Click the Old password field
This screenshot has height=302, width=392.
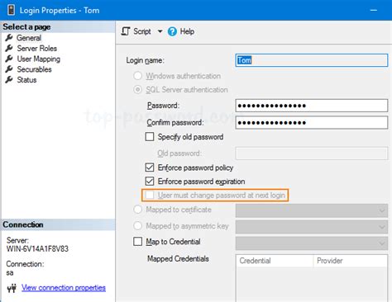(x=312, y=153)
